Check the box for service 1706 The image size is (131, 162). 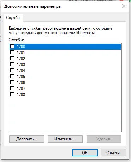12,83
